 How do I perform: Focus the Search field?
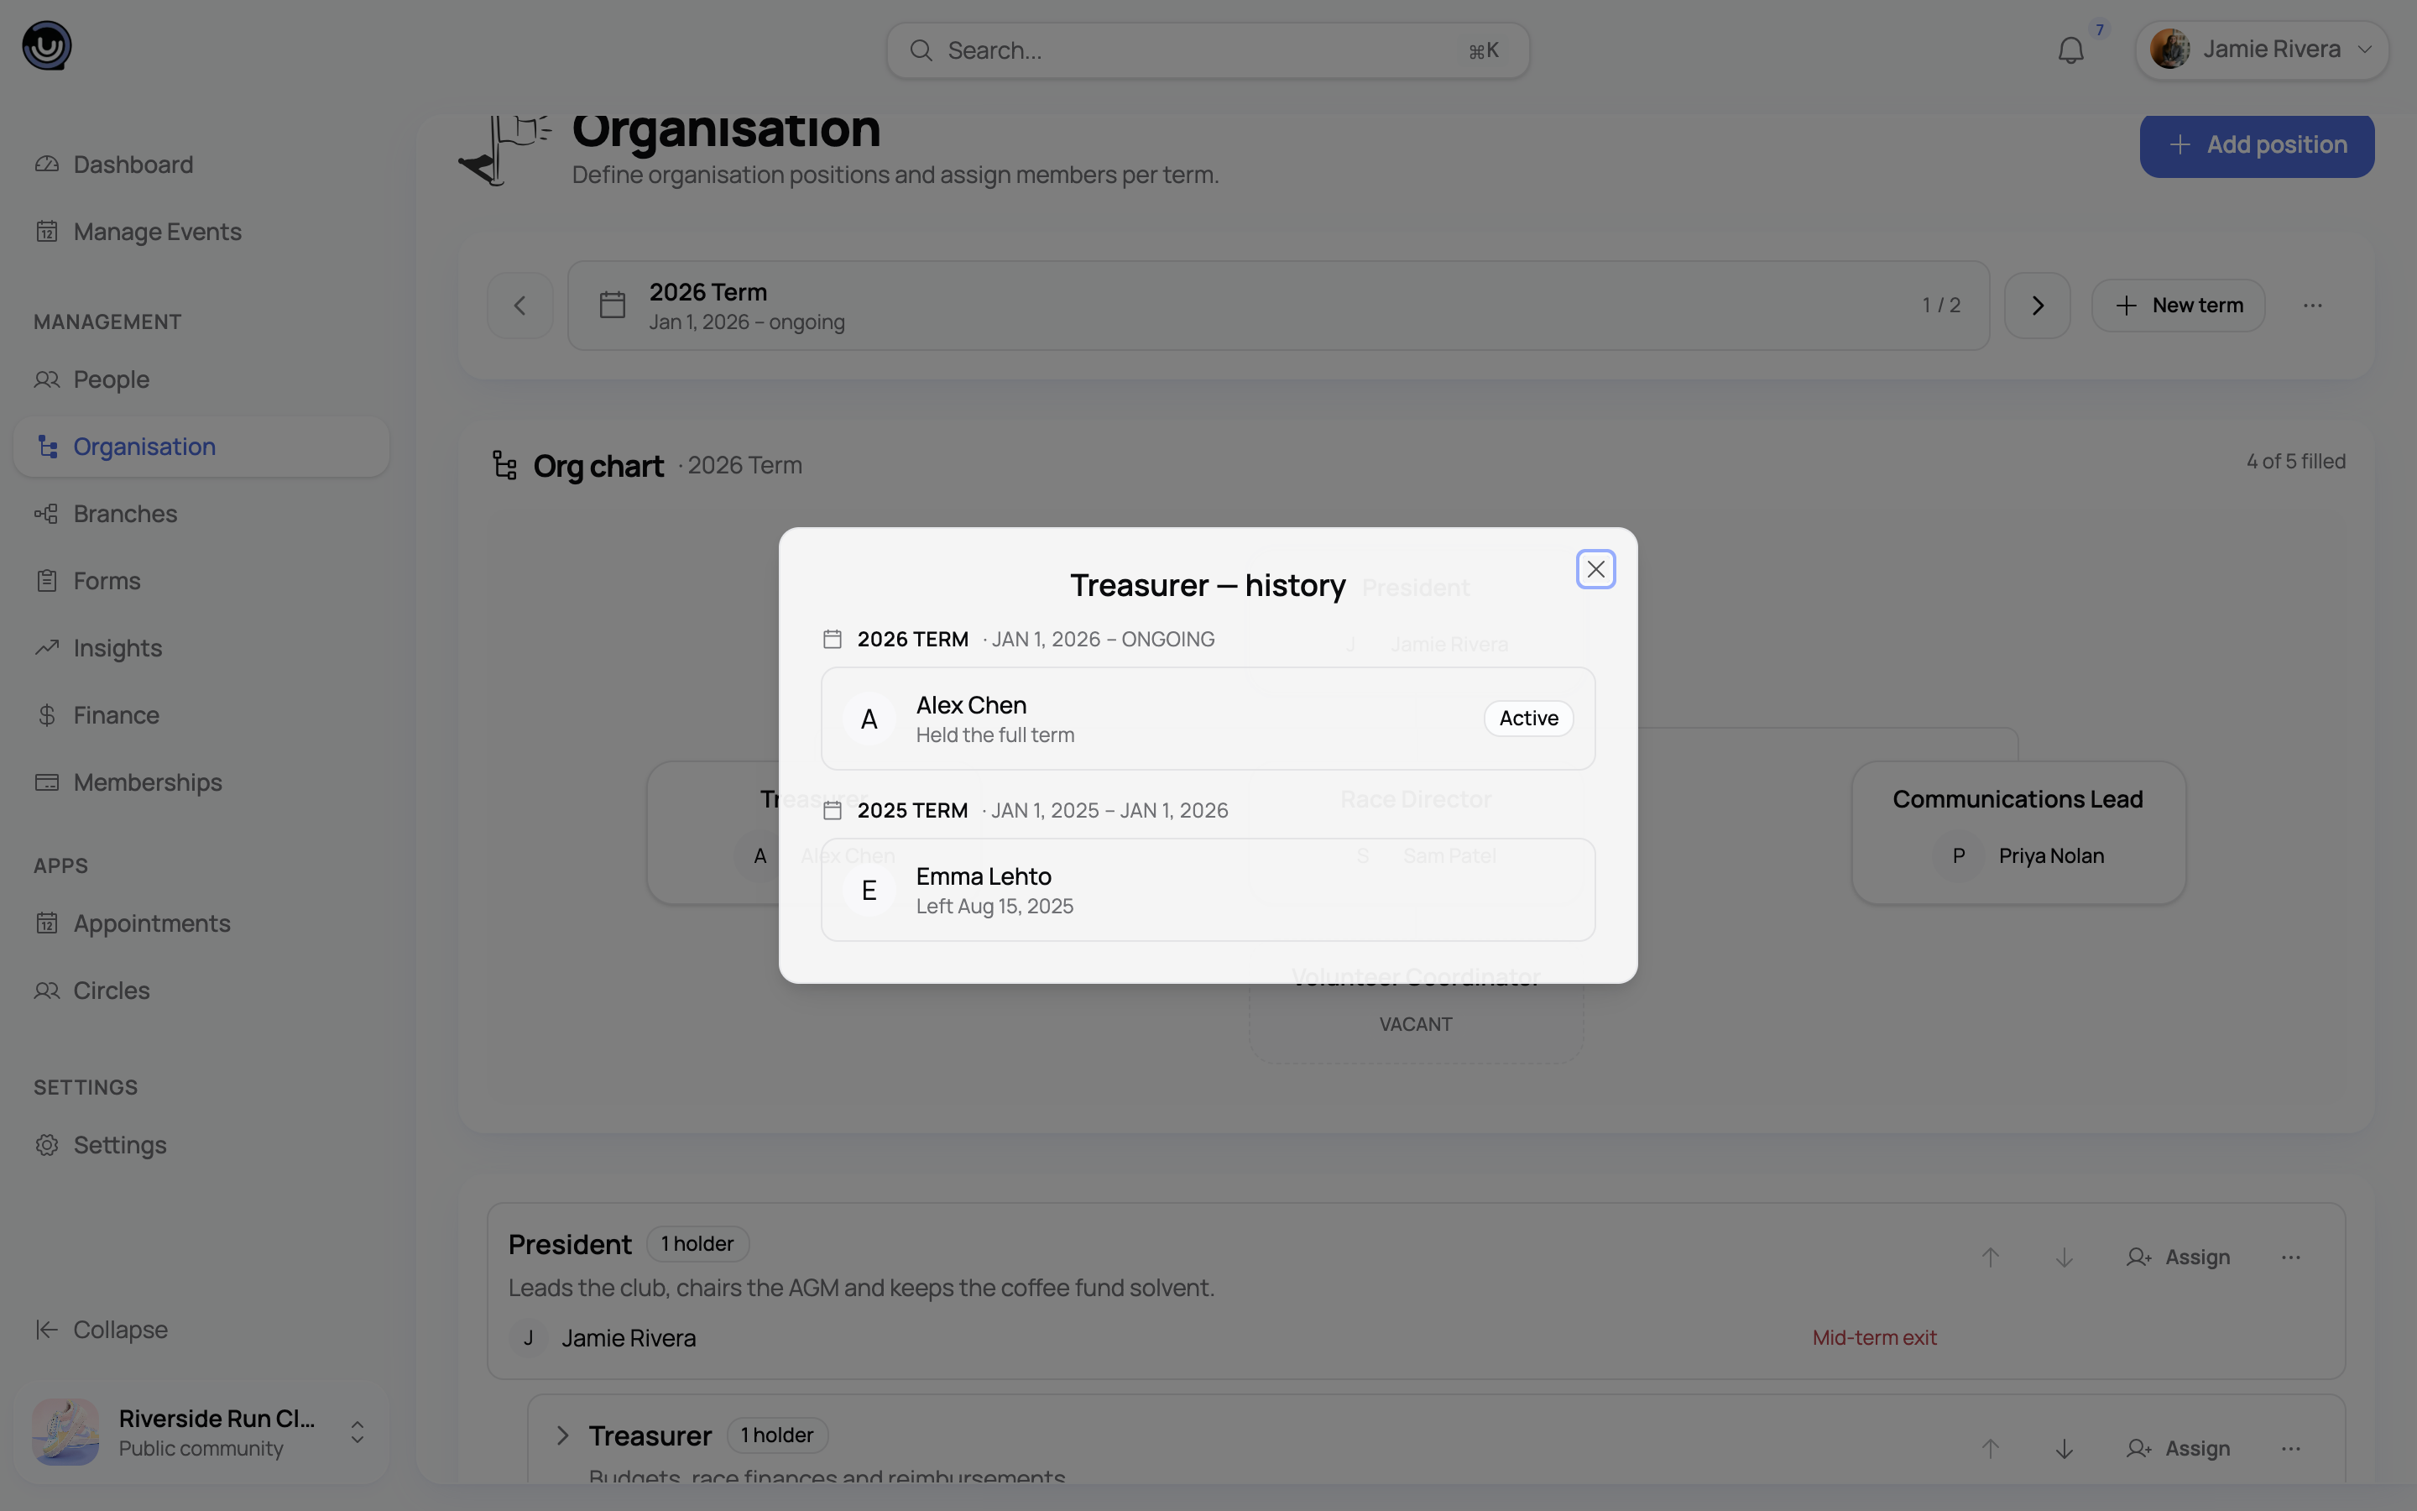coord(1208,50)
